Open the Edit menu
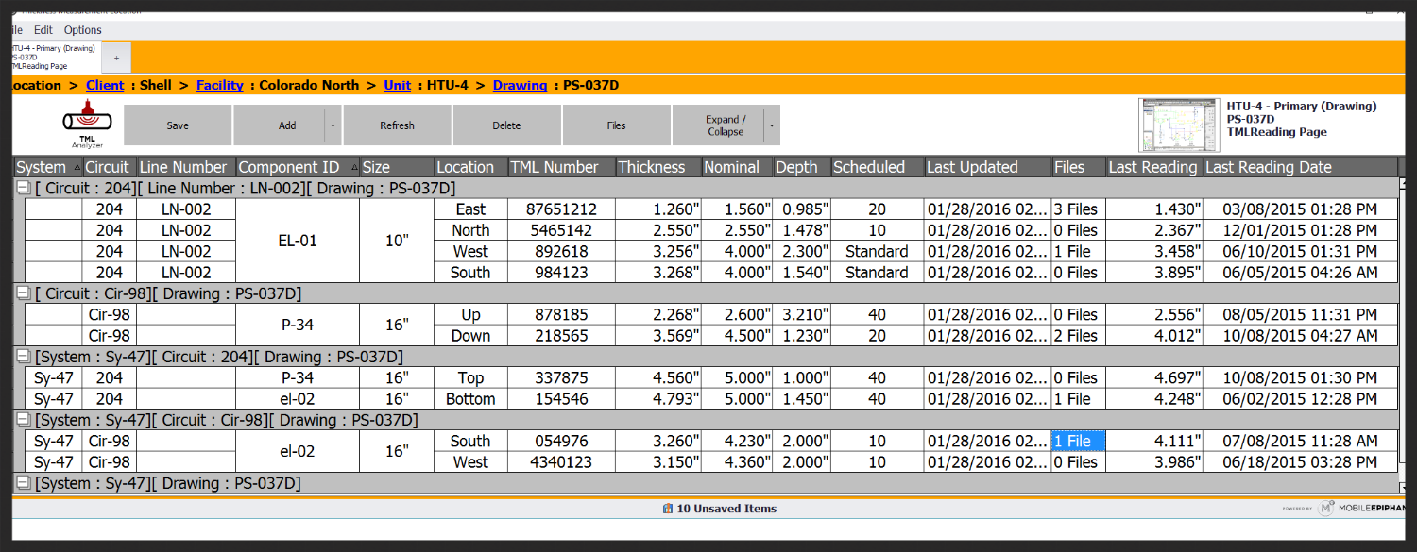The width and height of the screenshot is (1417, 552). tap(43, 30)
